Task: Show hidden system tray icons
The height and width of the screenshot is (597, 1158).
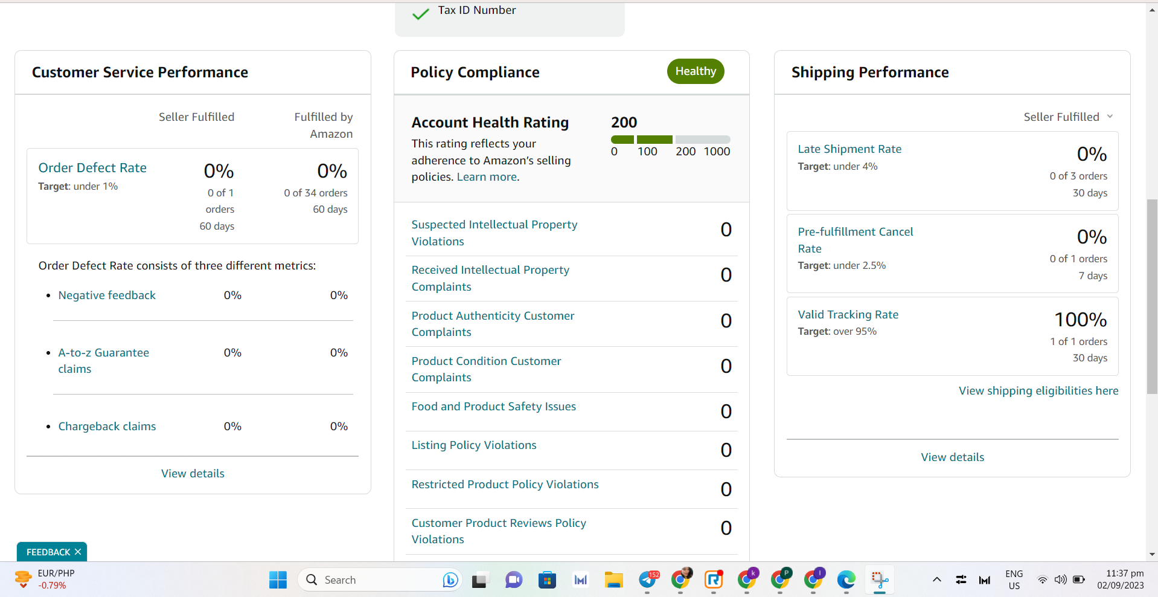Action: coord(936,580)
